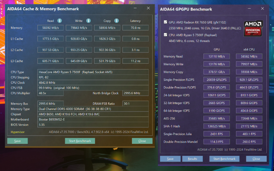This screenshot has width=274, height=171.
Task: Select L3 Cache read 605.71 GB/s
Action: pyautogui.click(x=50, y=61)
